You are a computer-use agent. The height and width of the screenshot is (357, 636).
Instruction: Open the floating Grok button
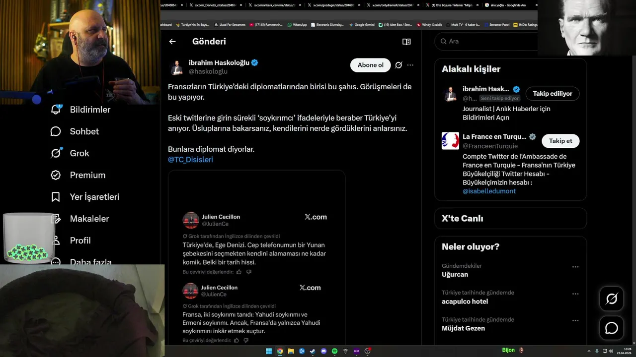click(611, 298)
